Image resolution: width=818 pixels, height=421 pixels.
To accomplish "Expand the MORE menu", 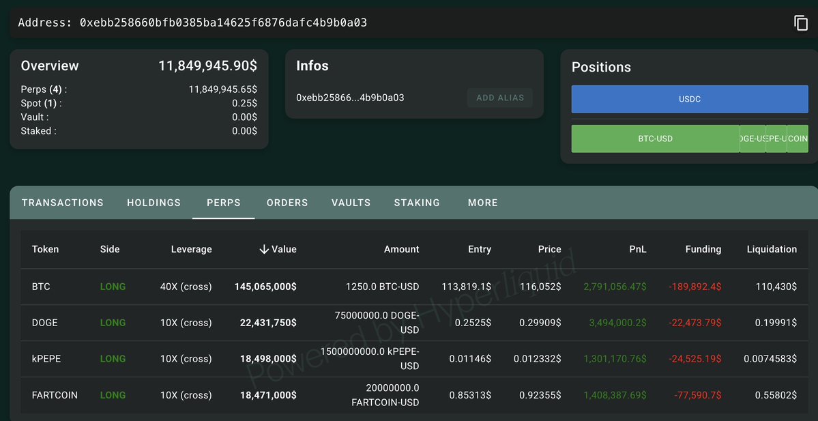I will (482, 203).
